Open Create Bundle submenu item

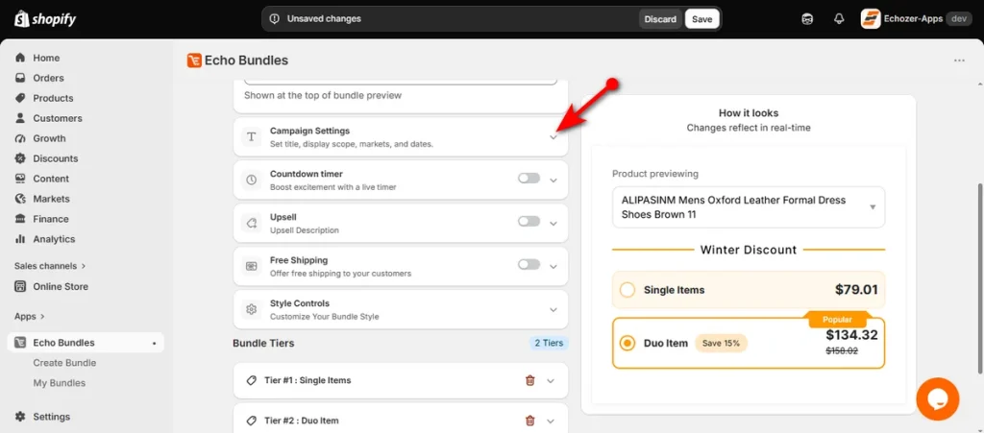click(x=64, y=363)
